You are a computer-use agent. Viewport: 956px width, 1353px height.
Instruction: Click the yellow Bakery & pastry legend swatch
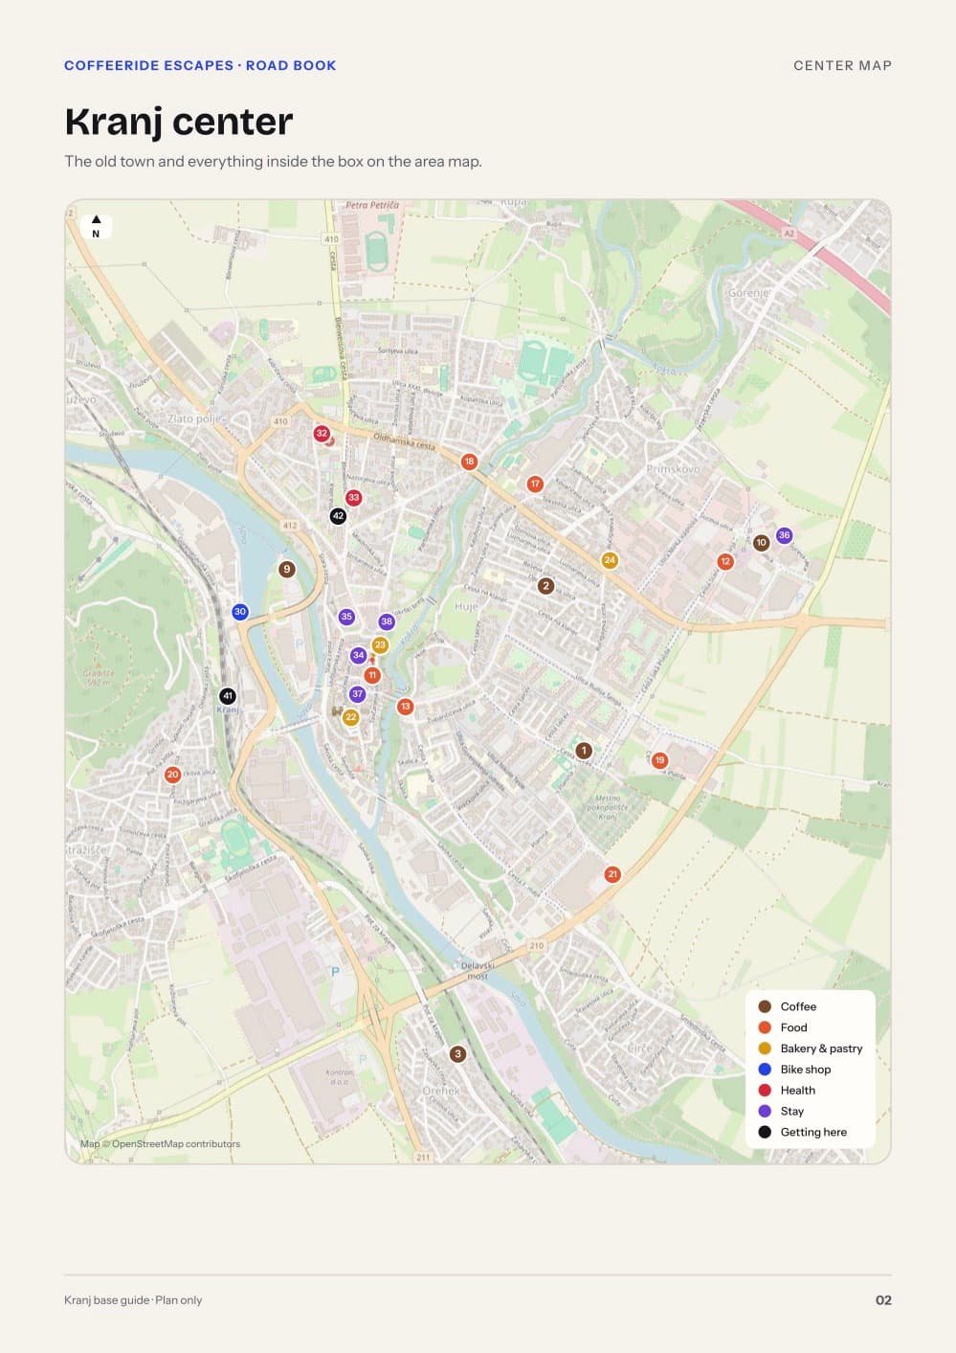(x=765, y=1049)
